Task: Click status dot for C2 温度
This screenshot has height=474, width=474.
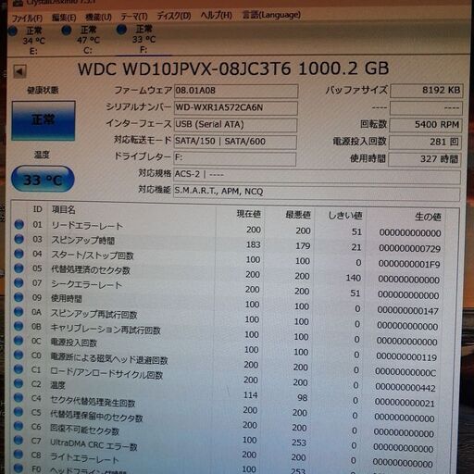Action: click(19, 383)
